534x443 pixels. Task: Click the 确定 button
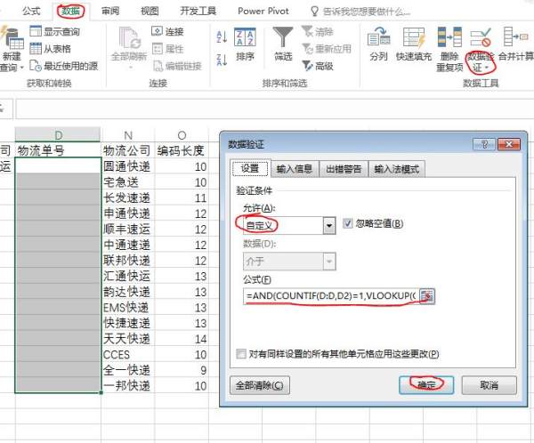(426, 385)
